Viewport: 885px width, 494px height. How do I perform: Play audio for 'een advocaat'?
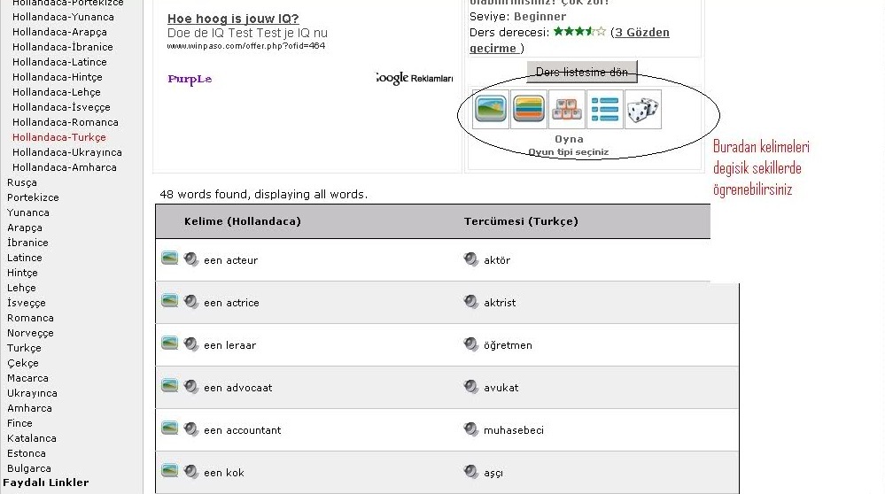click(191, 387)
